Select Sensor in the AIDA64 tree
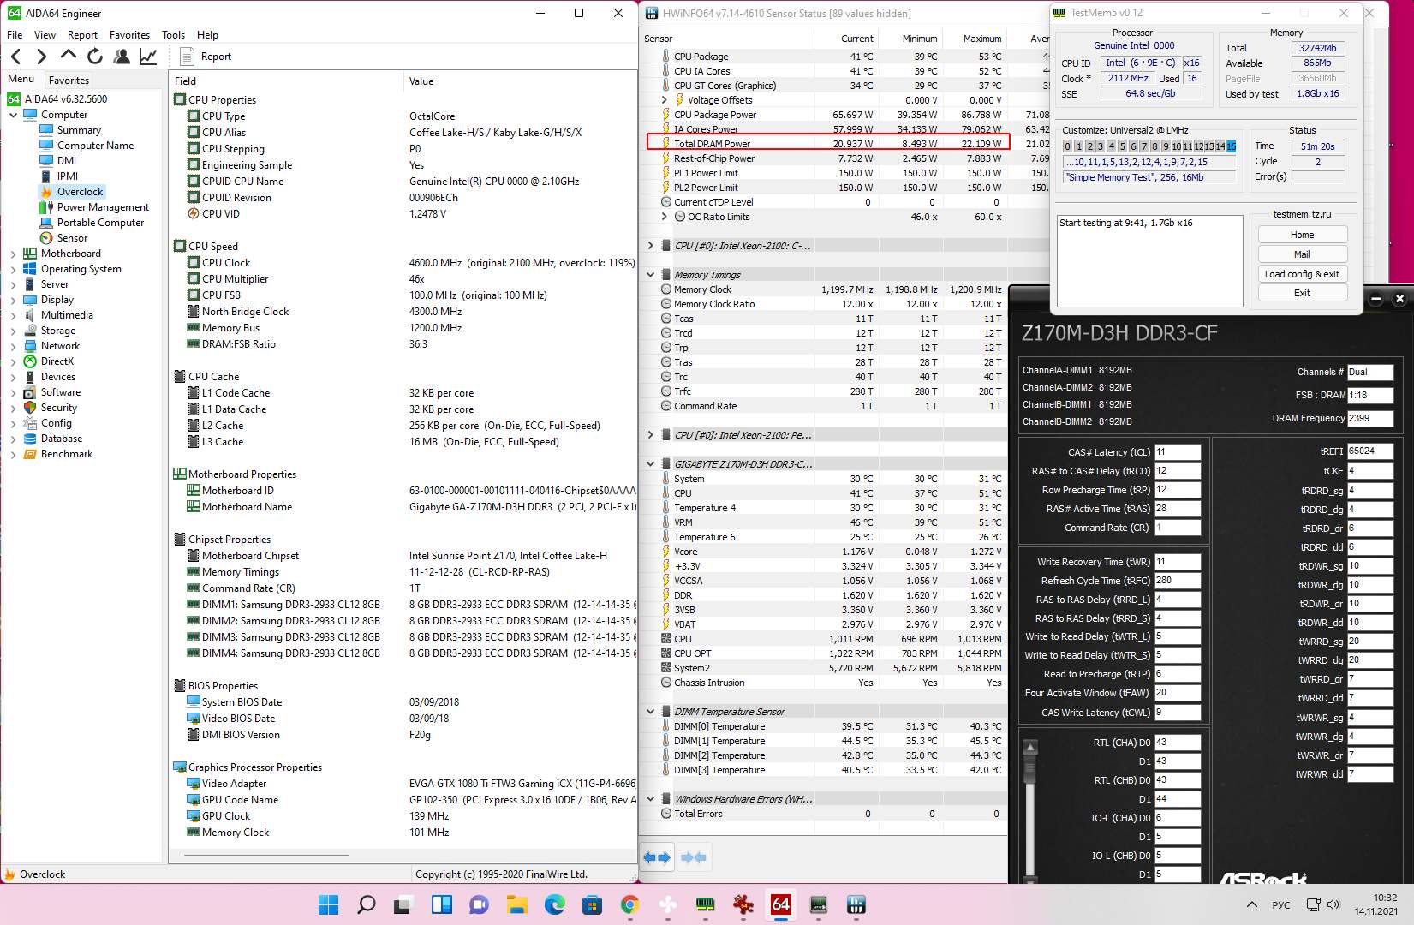The width and height of the screenshot is (1414, 925). (72, 238)
